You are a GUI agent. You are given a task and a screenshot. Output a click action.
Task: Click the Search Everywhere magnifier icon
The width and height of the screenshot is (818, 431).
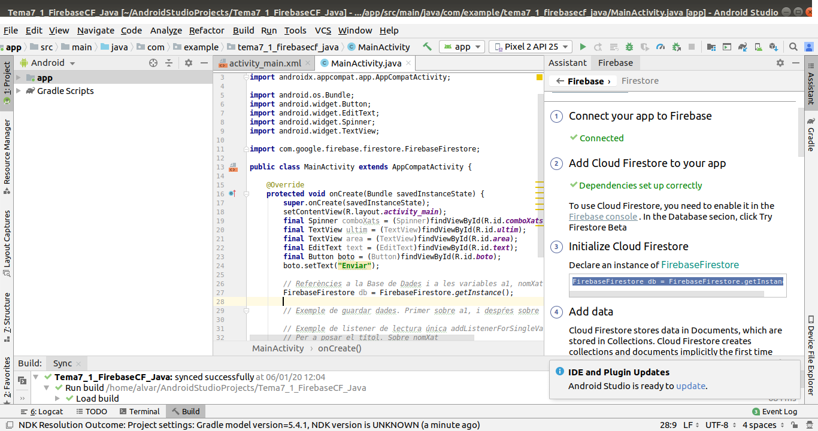pyautogui.click(x=793, y=47)
